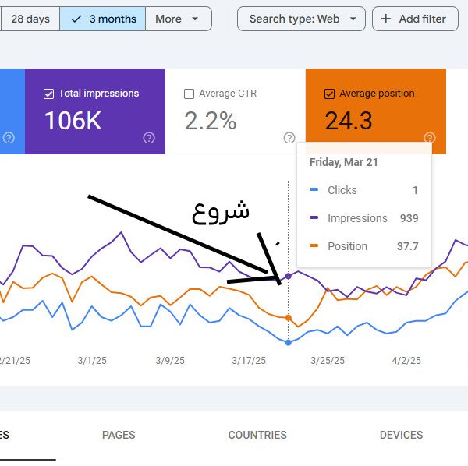The height and width of the screenshot is (466, 468).
Task: Click help icon on Average CTR card
Action: pyautogui.click(x=289, y=138)
